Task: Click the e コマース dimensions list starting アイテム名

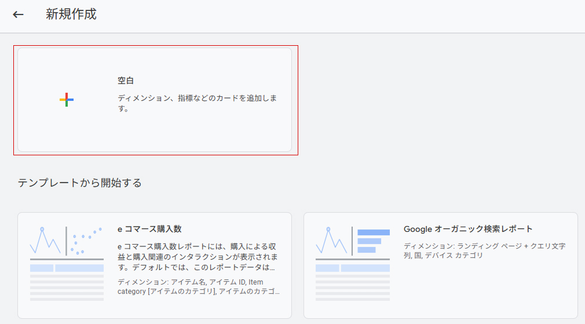Action: click(x=198, y=286)
